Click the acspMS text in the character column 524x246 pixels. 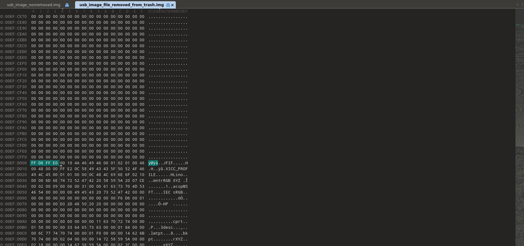pos(180,187)
